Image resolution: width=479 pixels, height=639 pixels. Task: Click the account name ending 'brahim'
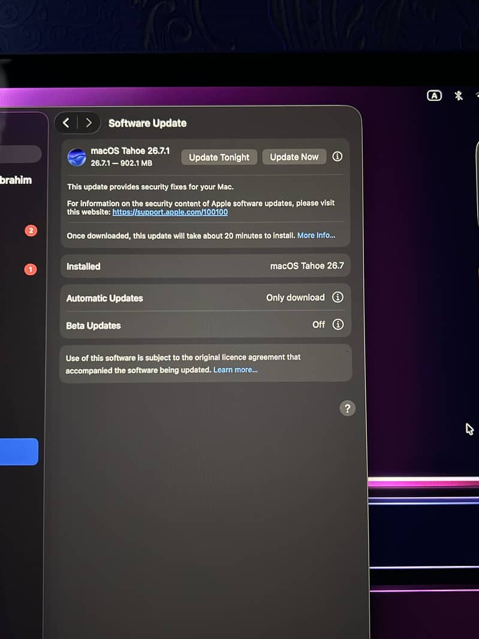coord(16,180)
